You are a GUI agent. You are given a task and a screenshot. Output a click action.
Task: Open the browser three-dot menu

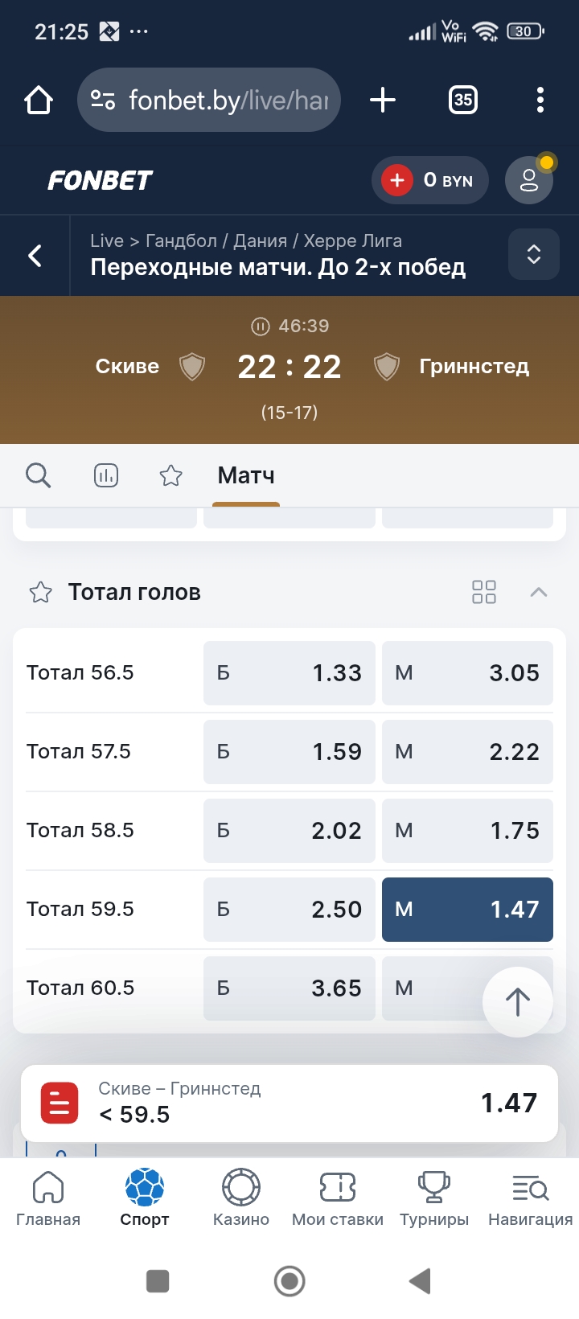point(540,101)
